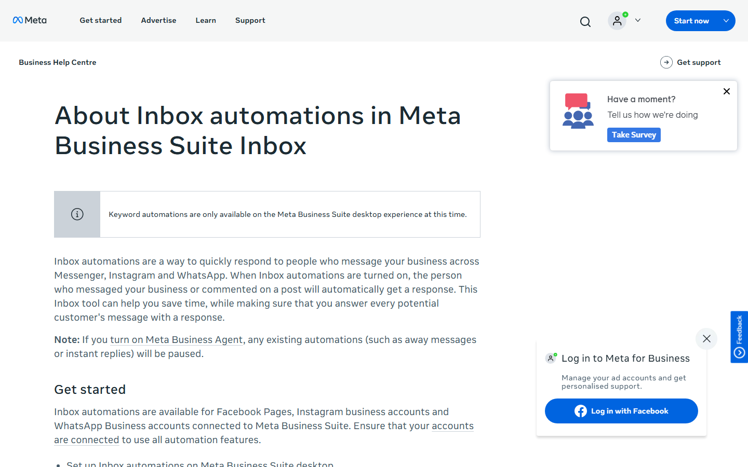
Task: Click the Get started section heading
Action: (x=90, y=390)
